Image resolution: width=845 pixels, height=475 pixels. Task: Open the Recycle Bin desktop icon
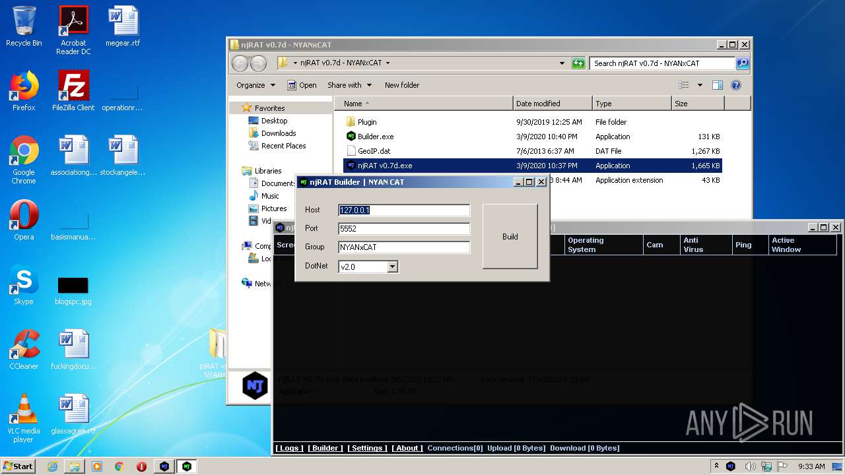pos(24,27)
